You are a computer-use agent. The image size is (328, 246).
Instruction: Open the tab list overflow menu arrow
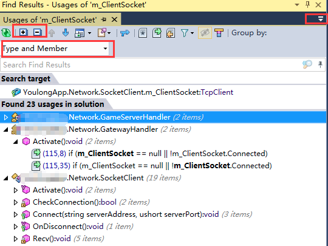pos(321,19)
